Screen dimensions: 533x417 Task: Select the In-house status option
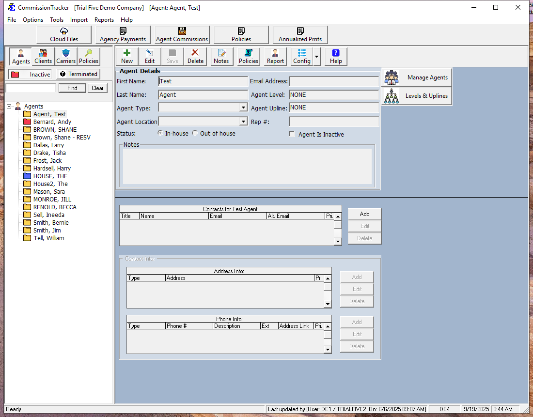(160, 133)
